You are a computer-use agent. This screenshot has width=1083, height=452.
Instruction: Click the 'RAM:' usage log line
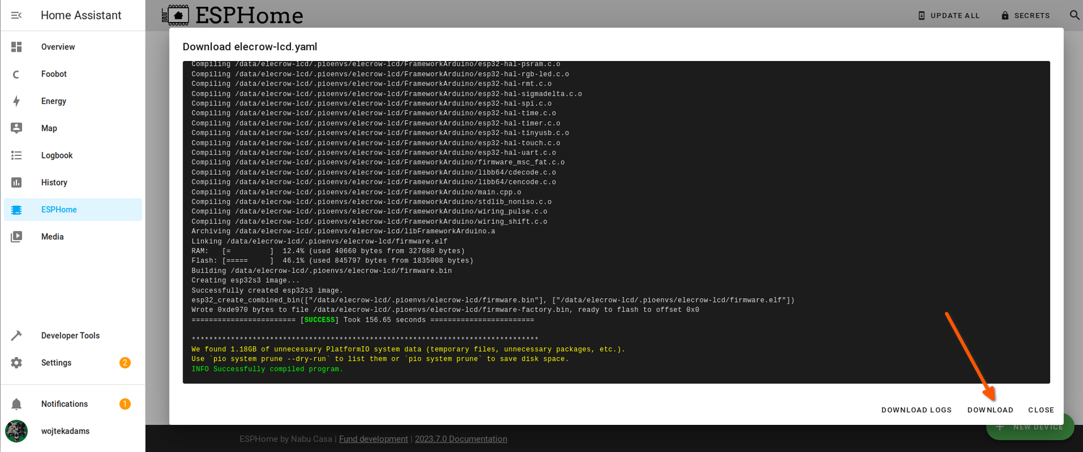[328, 251]
